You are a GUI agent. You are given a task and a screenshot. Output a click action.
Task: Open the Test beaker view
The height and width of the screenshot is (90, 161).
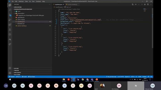(10, 29)
